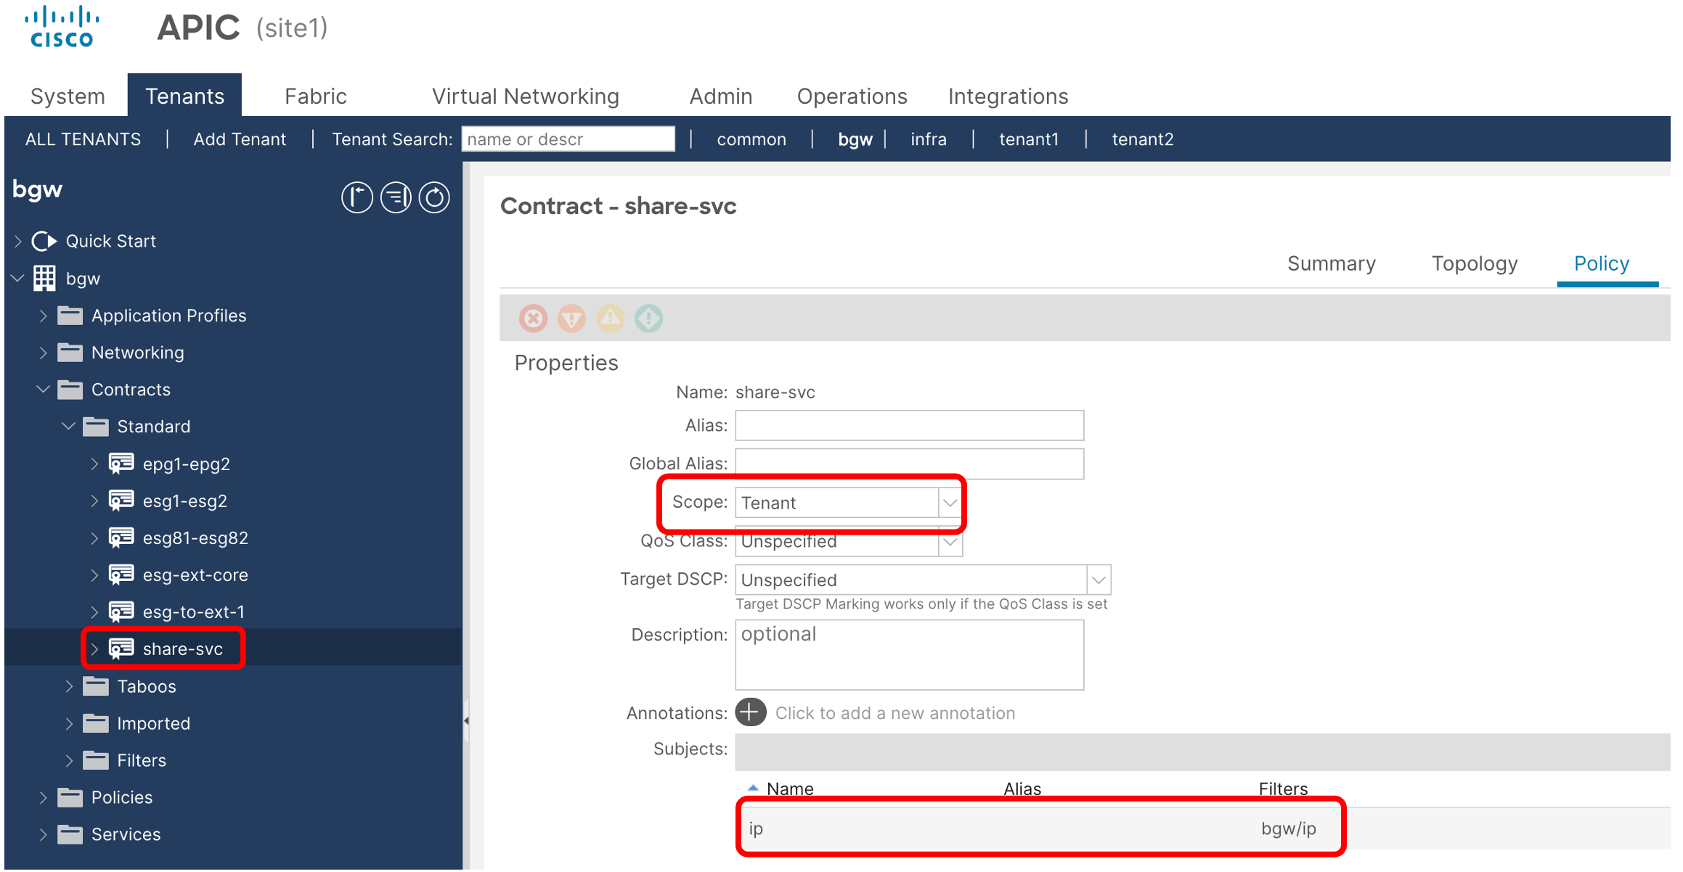Click the first circular navigation icon beside bgw
The image size is (1683, 872).
coord(357,197)
